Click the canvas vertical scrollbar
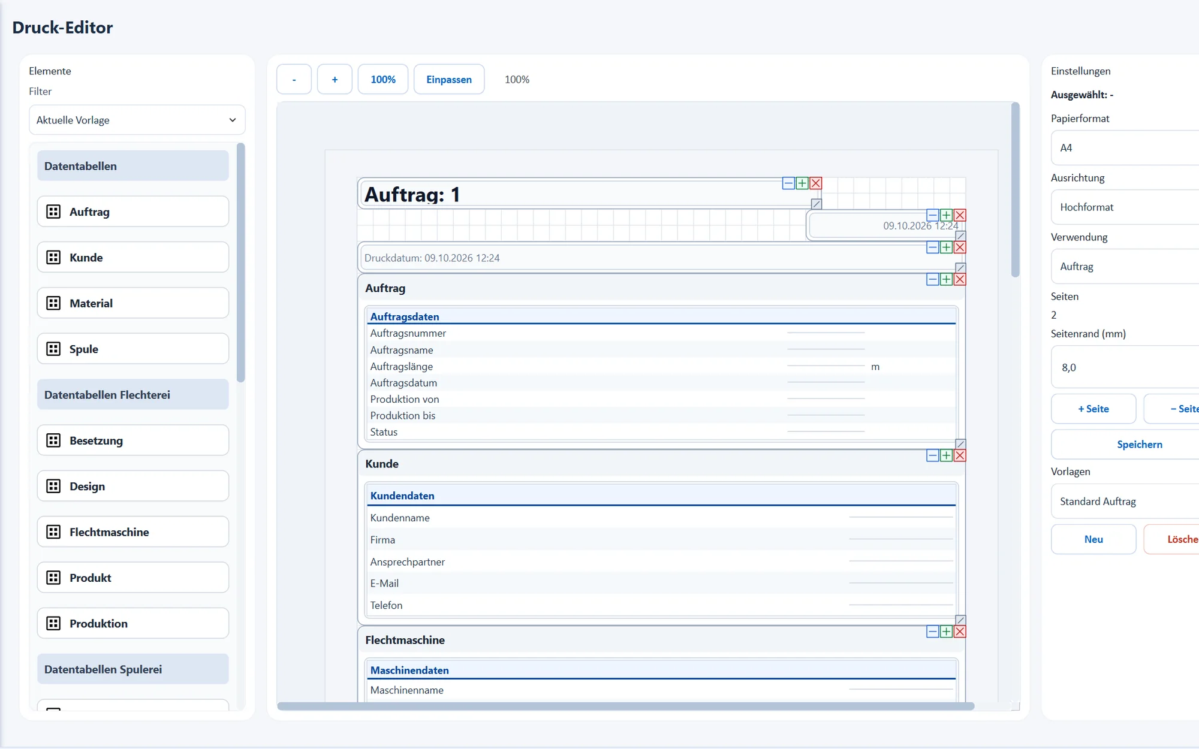Viewport: 1199px width, 749px height. pos(1015,190)
